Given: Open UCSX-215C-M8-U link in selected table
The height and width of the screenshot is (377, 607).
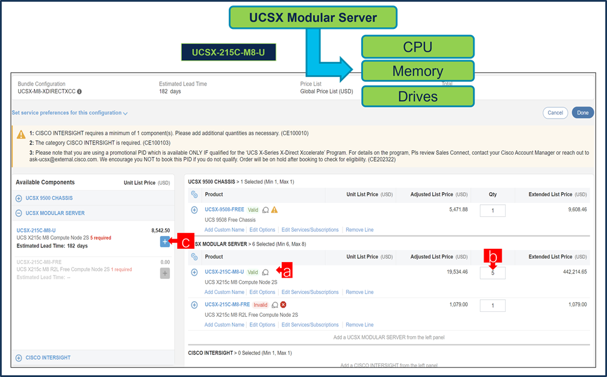Looking at the screenshot, I should (225, 272).
